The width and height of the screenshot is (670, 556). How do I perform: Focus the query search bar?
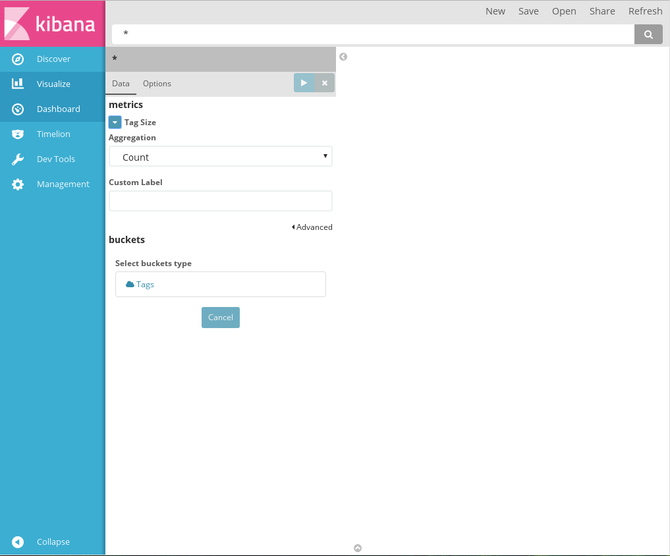[x=373, y=34]
